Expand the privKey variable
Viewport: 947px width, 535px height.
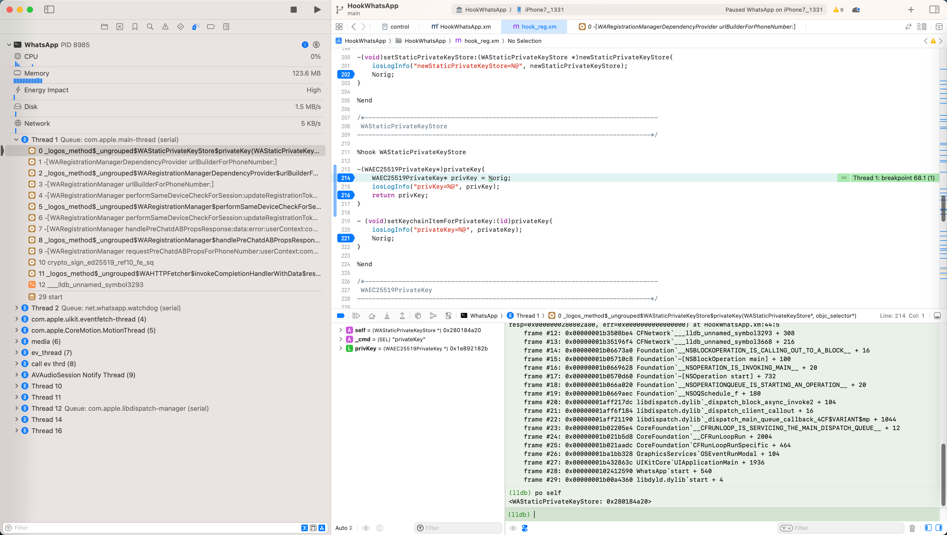[x=340, y=348]
